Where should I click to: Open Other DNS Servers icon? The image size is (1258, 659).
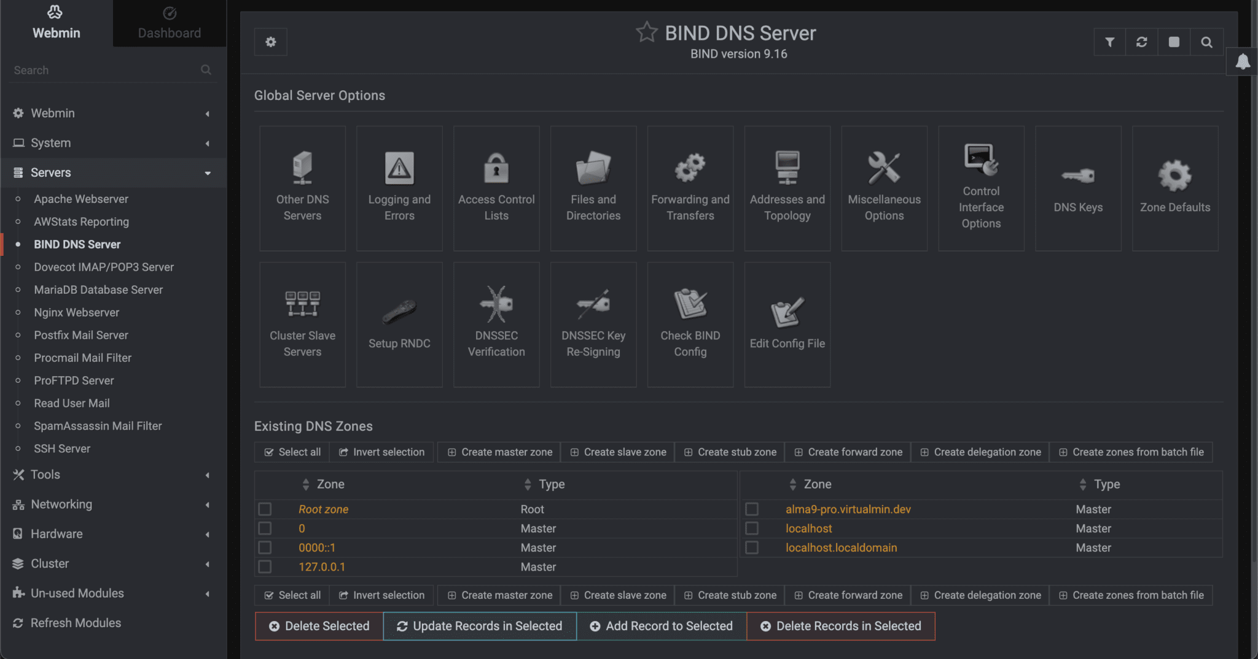(302, 188)
